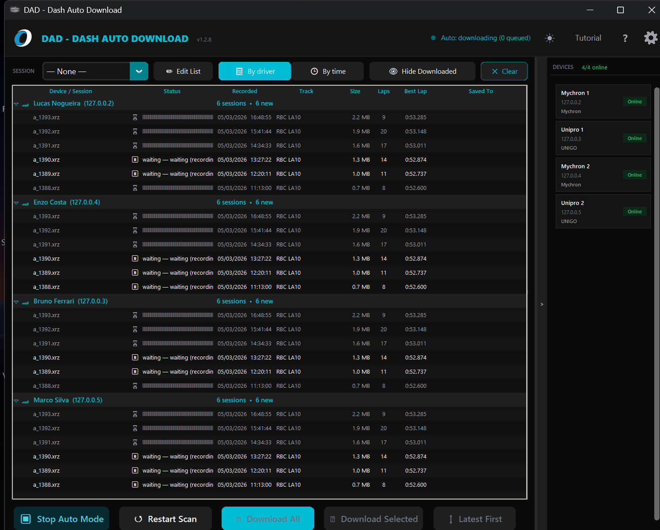This screenshot has width=660, height=530.
Task: Click hourglass icon on Bruno Ferrari a_1388.xrz
Action: click(135, 386)
